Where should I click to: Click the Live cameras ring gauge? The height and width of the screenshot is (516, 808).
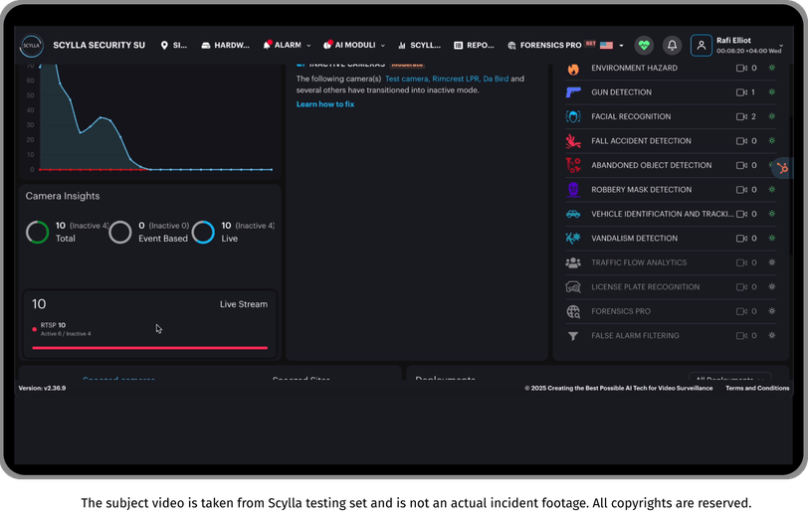tap(203, 233)
